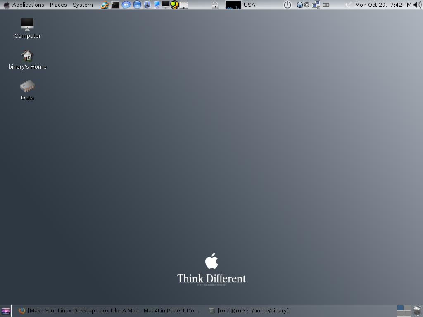This screenshot has height=317, width=423.
Task: Click the blue globe tray icon
Action: coord(299,5)
